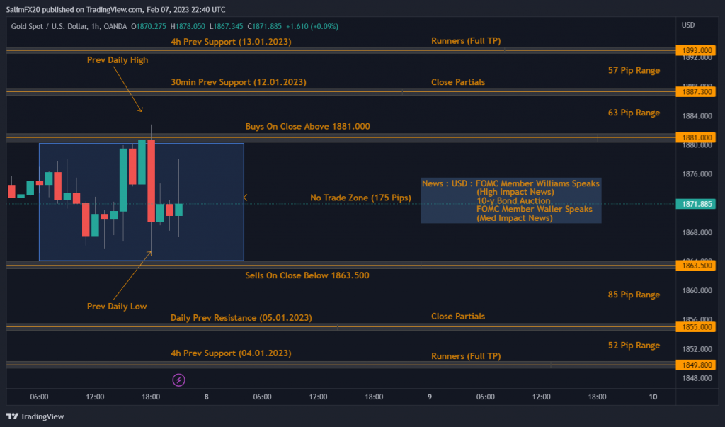Viewport: 725px width, 427px height.
Task: Open the Gold Spot / U.S. Dollar symbol name
Action: pyautogui.click(x=44, y=26)
